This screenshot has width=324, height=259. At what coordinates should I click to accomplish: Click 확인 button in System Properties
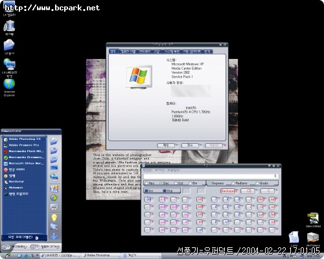tap(166, 146)
